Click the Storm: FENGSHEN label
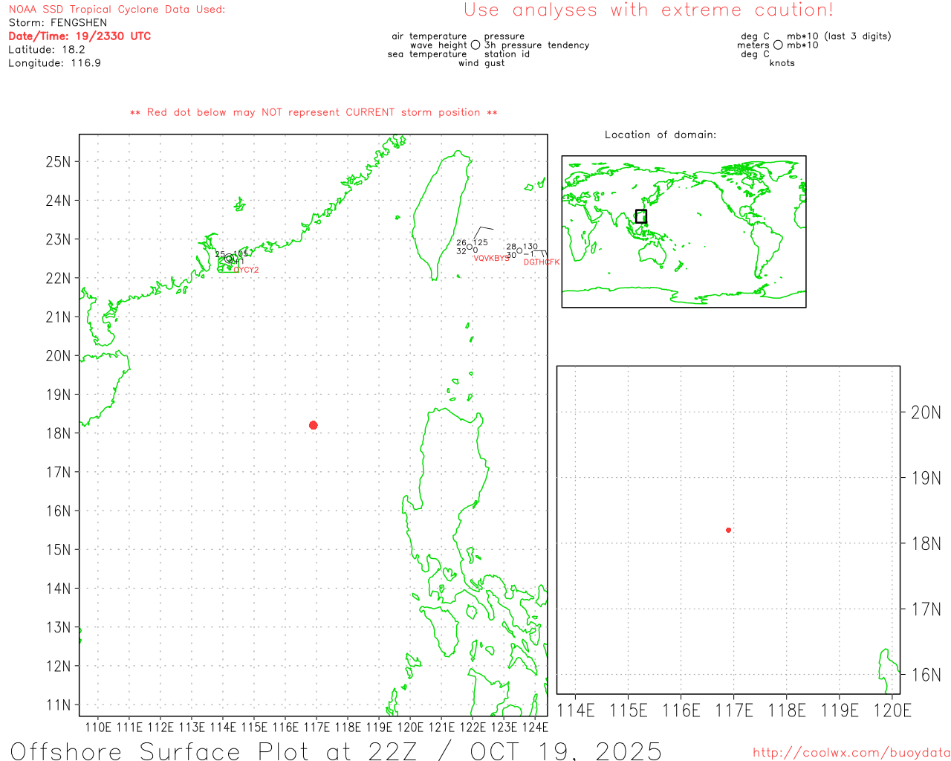 58,23
